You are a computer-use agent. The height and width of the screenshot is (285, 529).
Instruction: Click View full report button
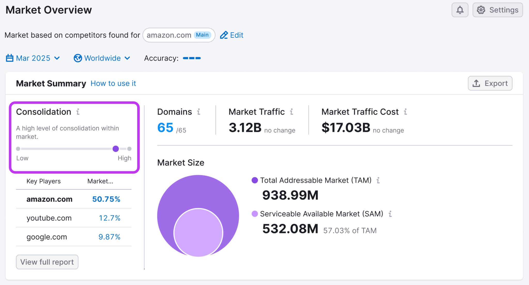(47, 262)
